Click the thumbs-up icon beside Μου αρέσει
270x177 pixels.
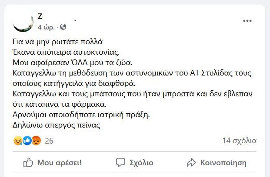[x=28, y=162]
